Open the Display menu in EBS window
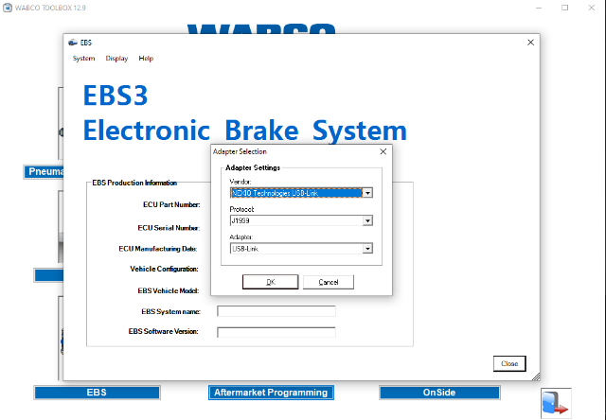Viewport: 606px width, 420px height. [x=116, y=59]
